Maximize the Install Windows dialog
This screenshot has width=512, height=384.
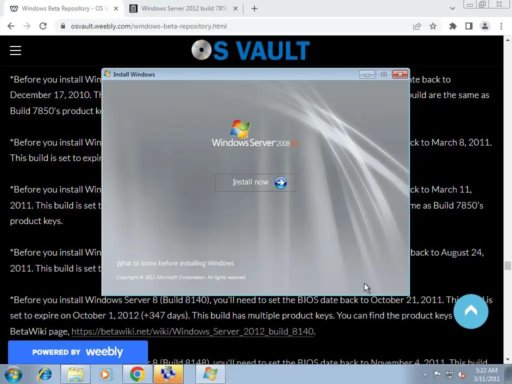[x=383, y=74]
